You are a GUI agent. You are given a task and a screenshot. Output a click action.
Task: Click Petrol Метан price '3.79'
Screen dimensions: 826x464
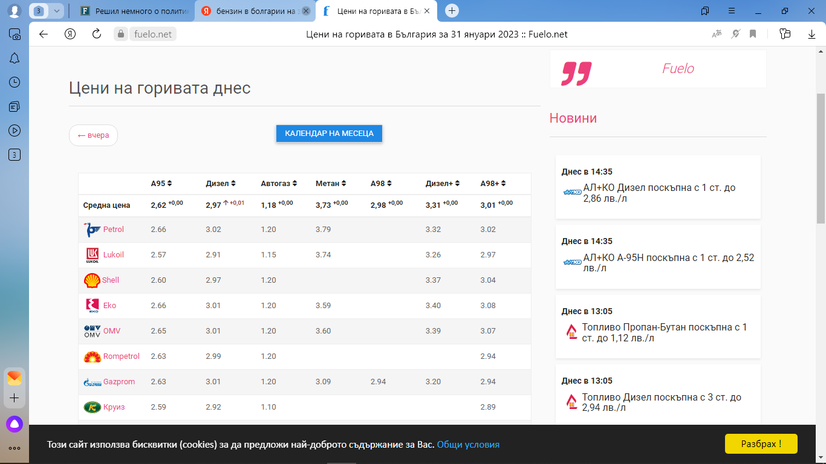point(324,230)
